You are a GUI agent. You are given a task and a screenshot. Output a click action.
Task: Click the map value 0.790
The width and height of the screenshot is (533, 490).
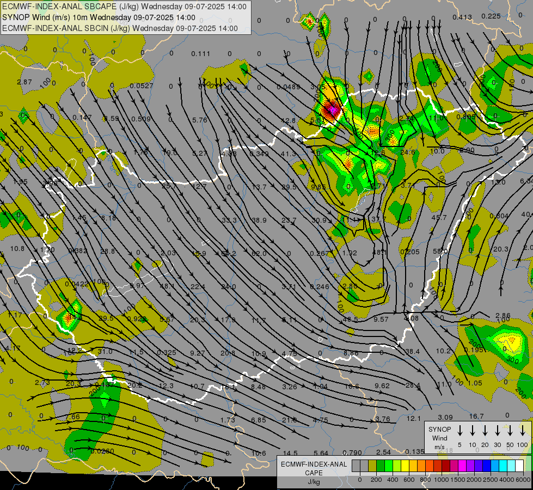(x=352, y=452)
